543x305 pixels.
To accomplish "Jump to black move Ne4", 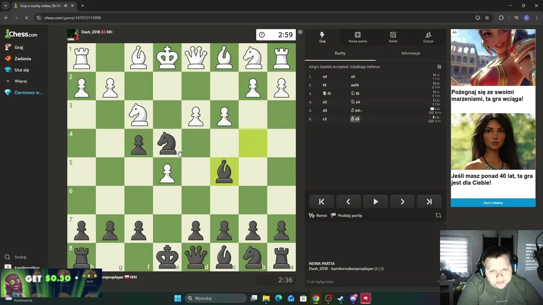I will pyautogui.click(x=355, y=102).
